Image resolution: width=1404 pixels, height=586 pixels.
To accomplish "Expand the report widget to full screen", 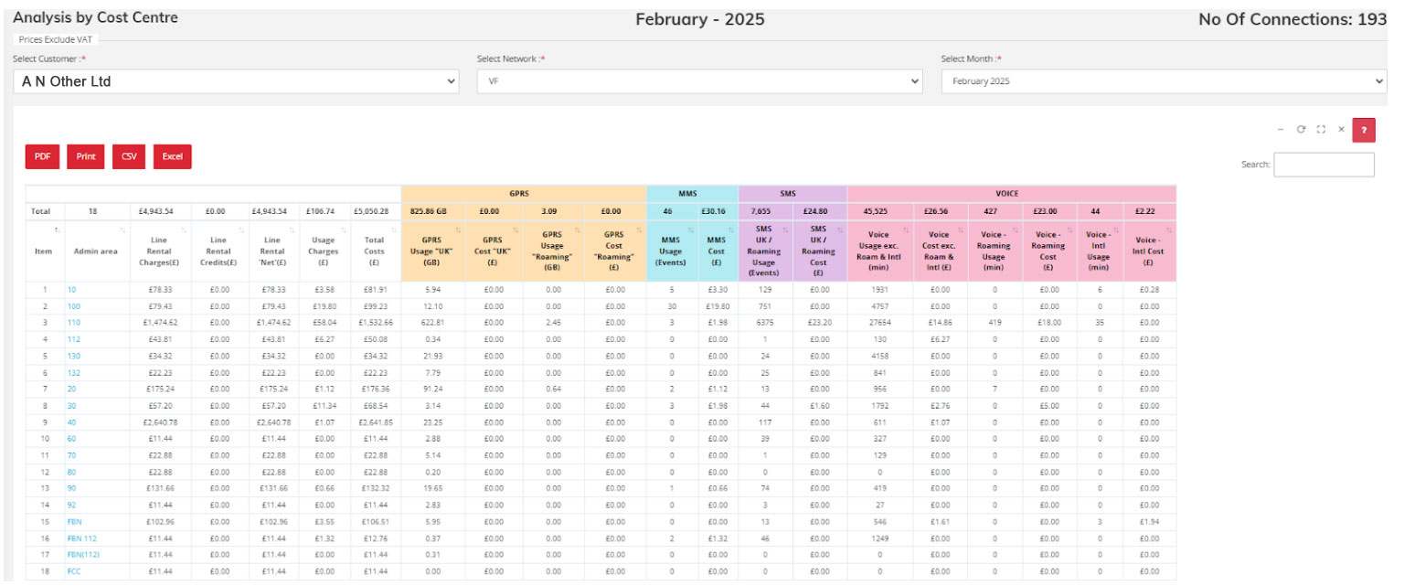I will click(1320, 129).
